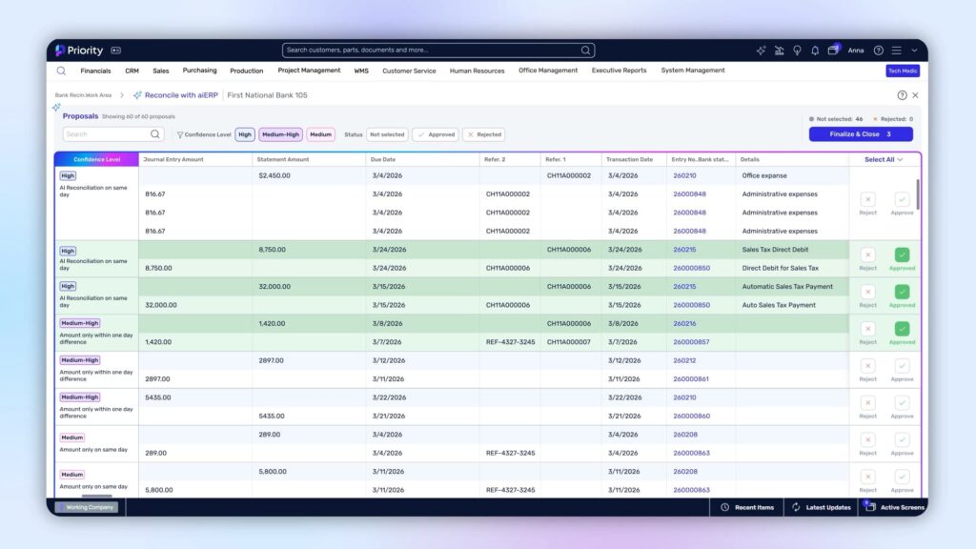The image size is (976, 549).
Task: Click the Proposals search input field
Action: 112,134
